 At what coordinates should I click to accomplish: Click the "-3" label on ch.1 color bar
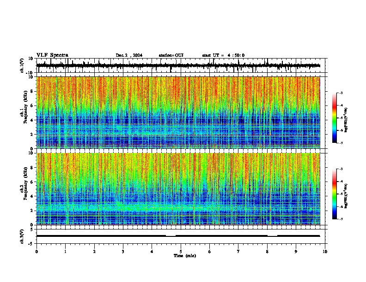click(x=341, y=93)
